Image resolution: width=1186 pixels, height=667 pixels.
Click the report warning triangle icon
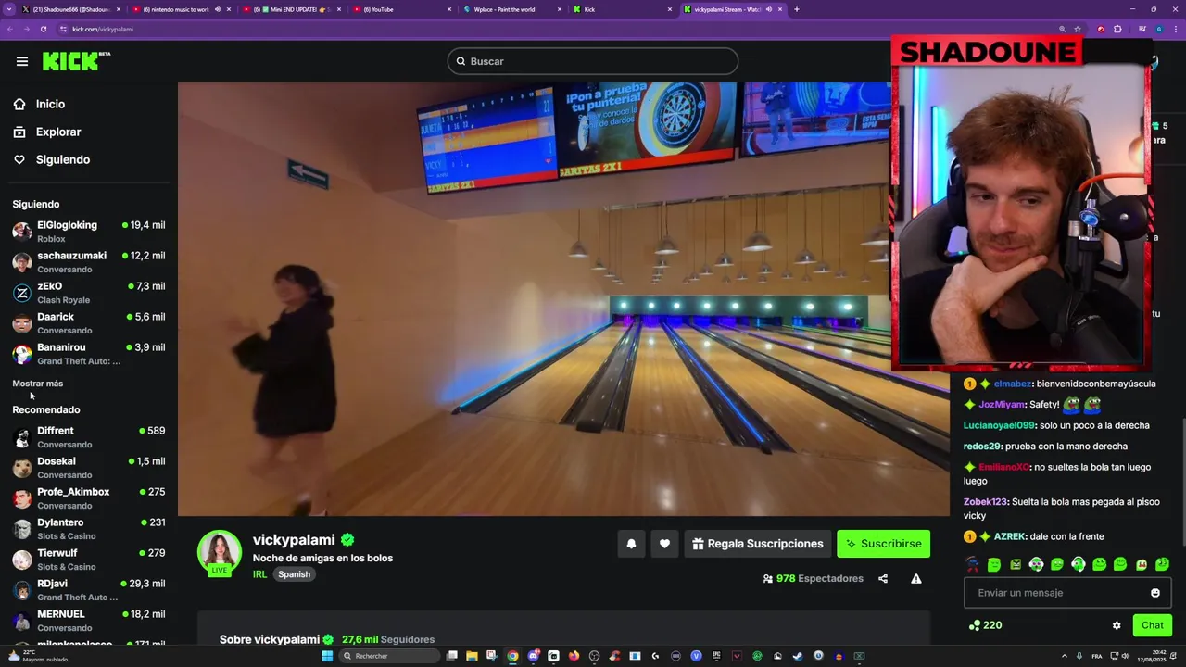[916, 579]
